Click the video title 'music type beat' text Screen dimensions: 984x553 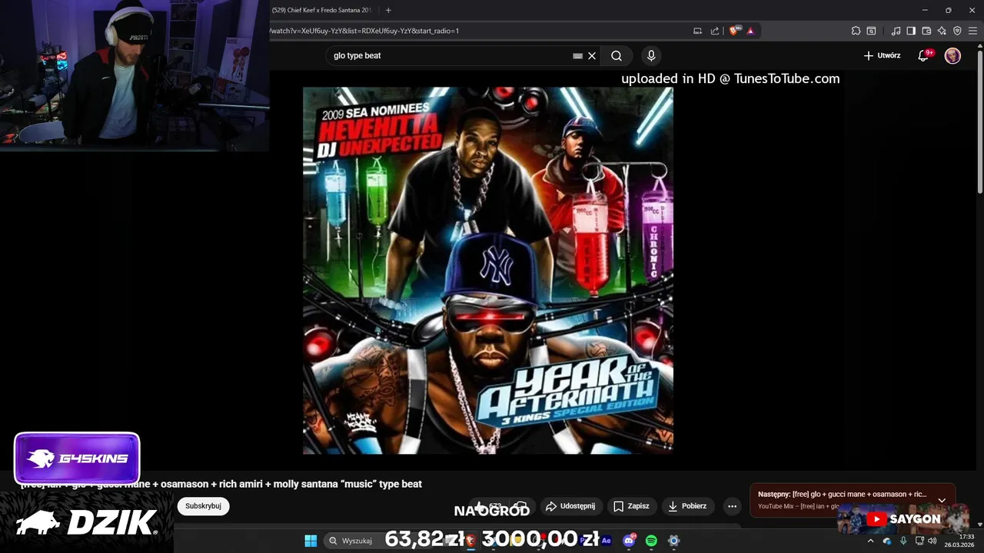tap(221, 484)
